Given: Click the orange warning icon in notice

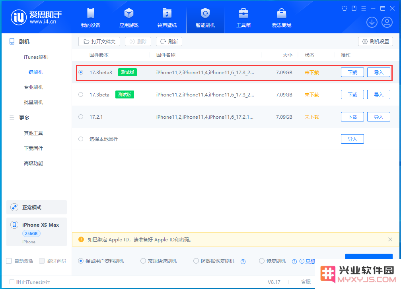Looking at the screenshot, I should tap(81, 239).
